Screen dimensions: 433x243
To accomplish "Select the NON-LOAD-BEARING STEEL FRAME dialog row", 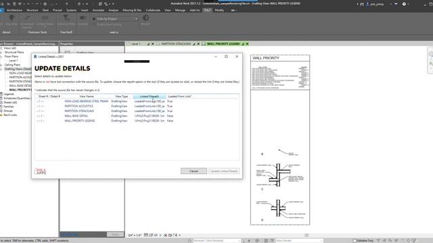I will point(137,101).
